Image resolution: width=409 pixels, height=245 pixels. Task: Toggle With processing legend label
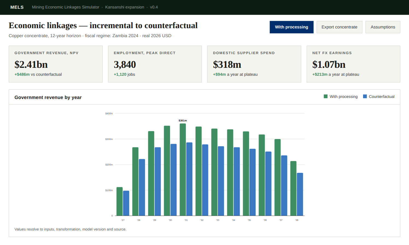[344, 97]
